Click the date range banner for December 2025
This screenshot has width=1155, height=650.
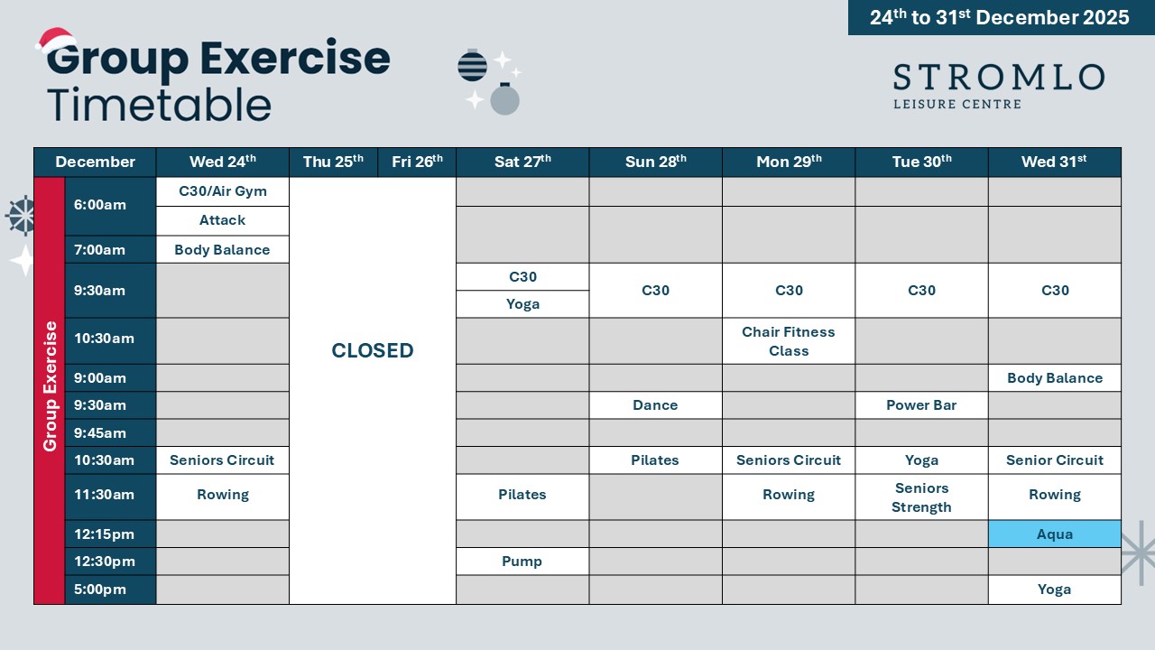(x=1000, y=18)
